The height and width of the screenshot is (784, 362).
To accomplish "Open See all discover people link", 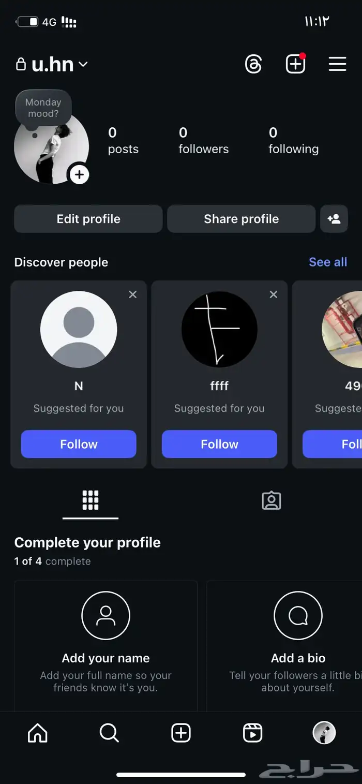I will pos(328,262).
